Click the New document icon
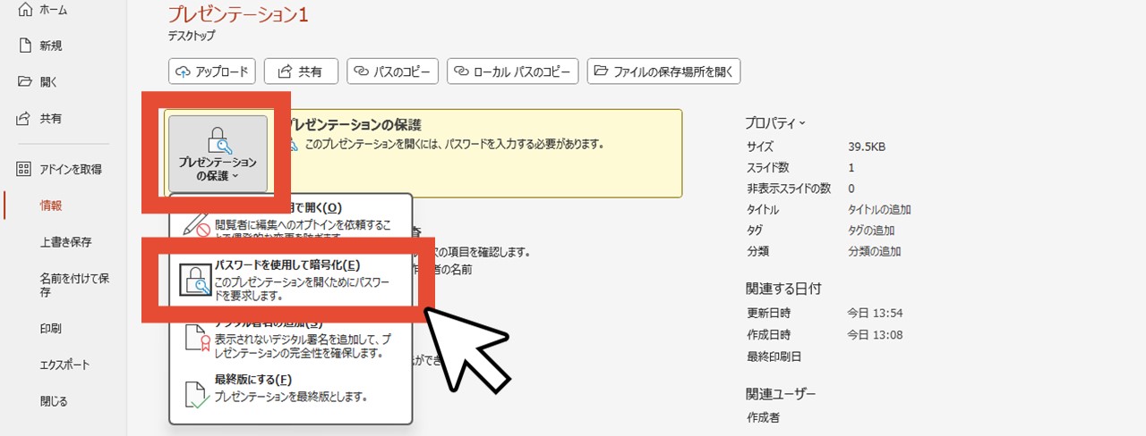The height and width of the screenshot is (436, 1146). click(25, 46)
